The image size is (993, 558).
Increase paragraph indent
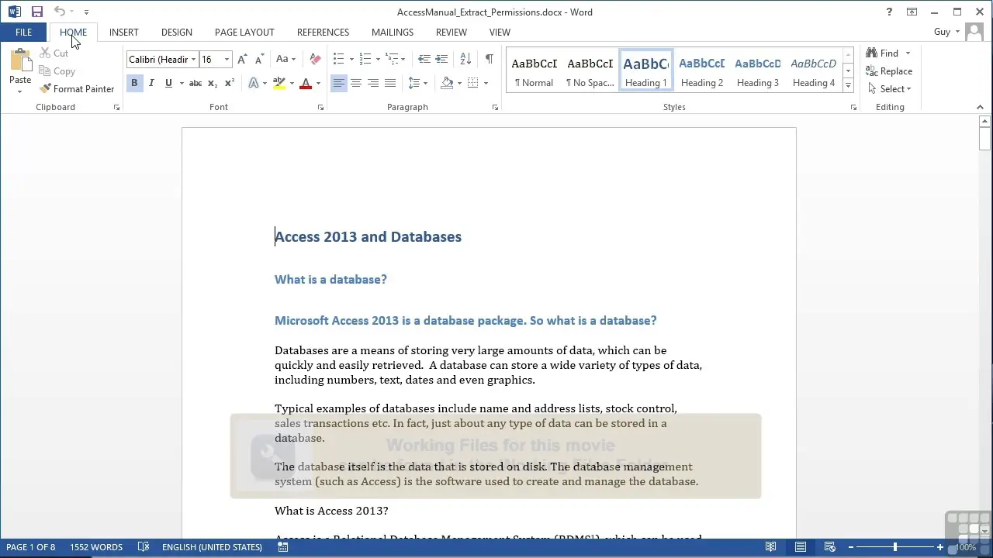pyautogui.click(x=441, y=60)
